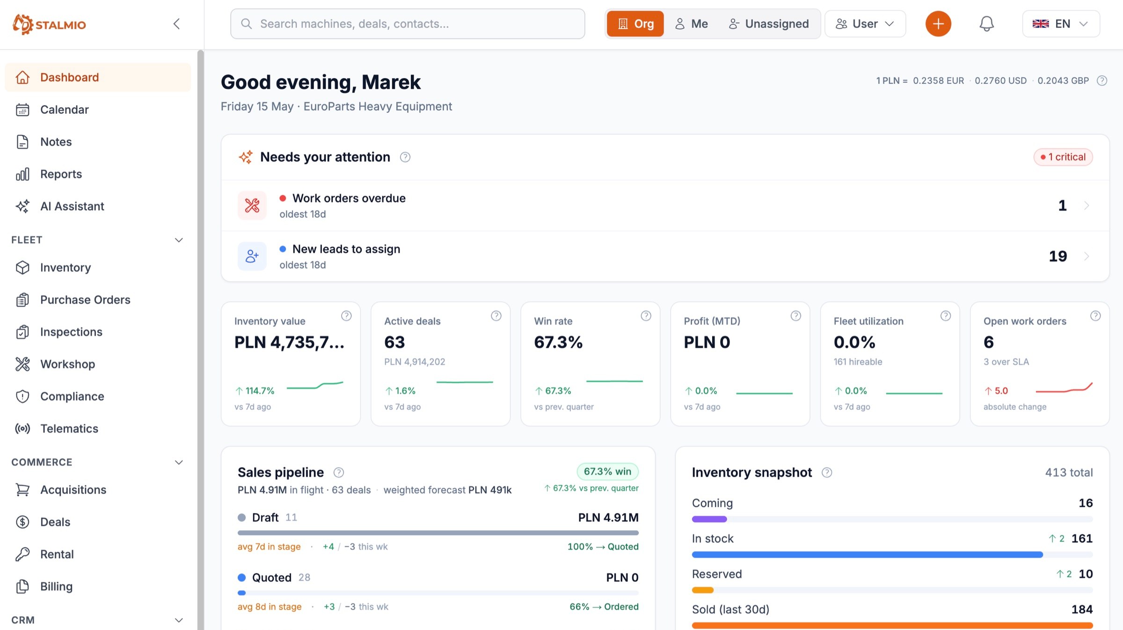
Task: Expand New leads to assign row arrow
Action: [x=1087, y=256]
